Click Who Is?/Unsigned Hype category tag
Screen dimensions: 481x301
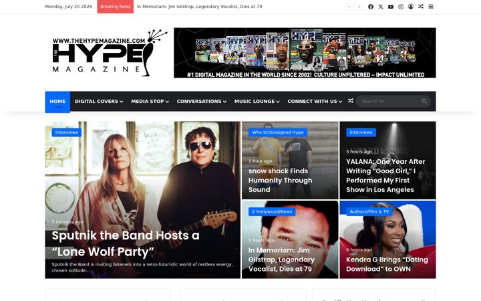pos(278,132)
